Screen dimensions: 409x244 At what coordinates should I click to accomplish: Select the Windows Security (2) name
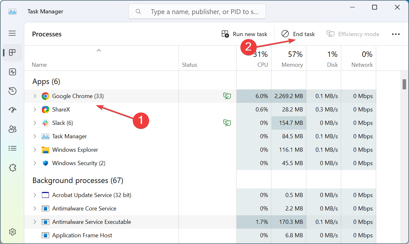(x=79, y=163)
